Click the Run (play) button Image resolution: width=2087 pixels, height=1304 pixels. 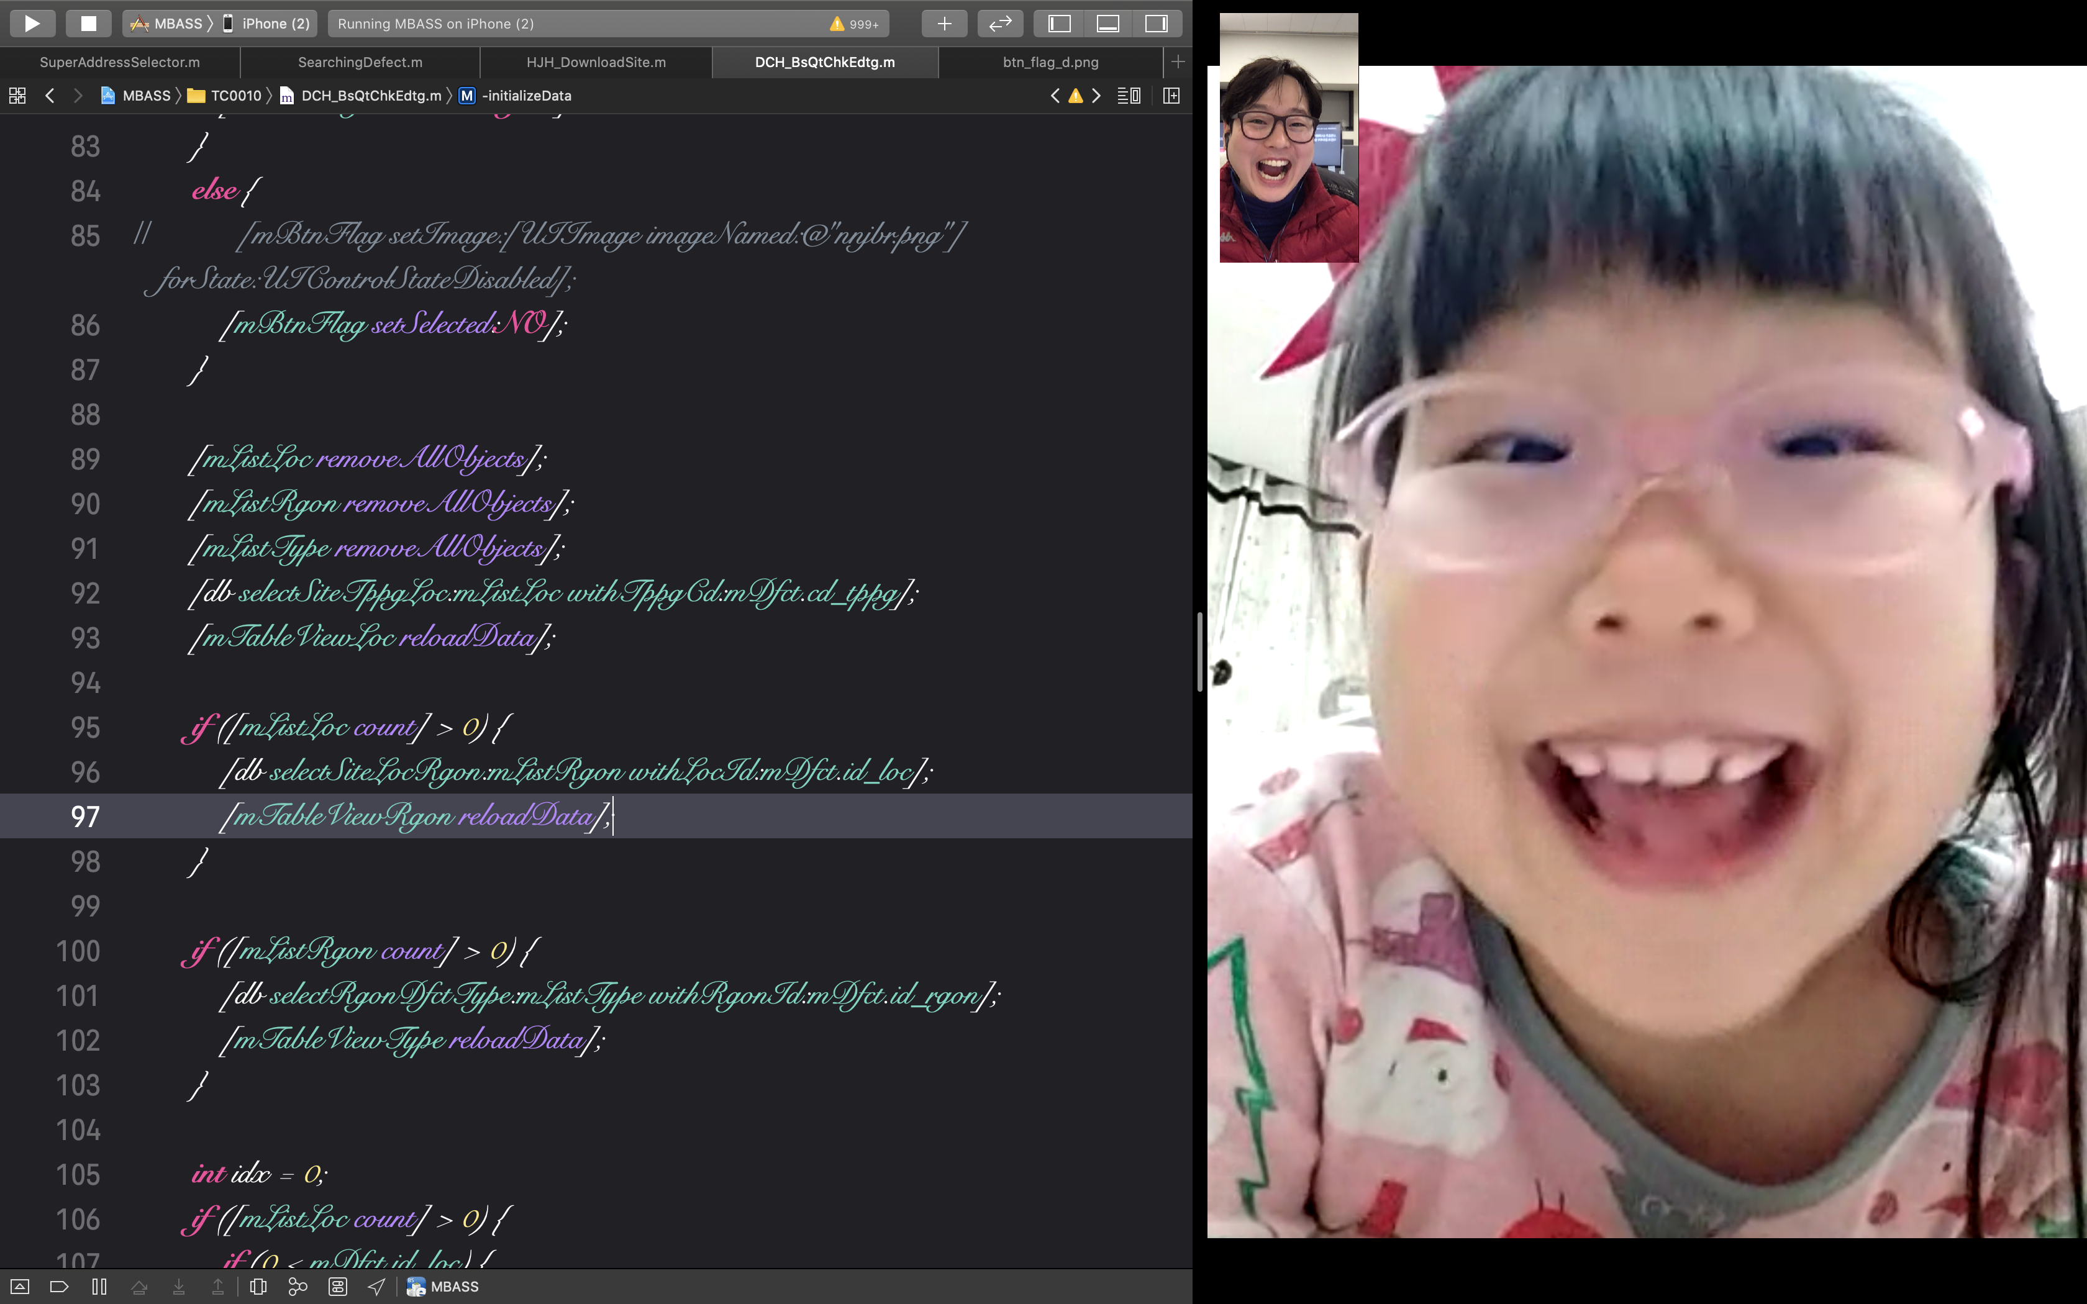pos(32,24)
